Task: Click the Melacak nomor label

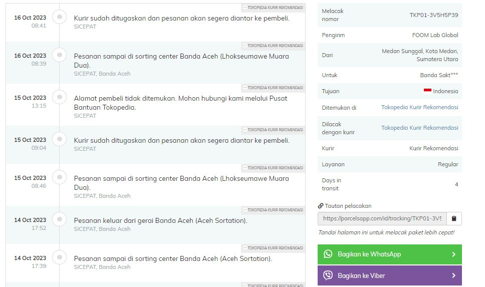Action: pos(333,15)
